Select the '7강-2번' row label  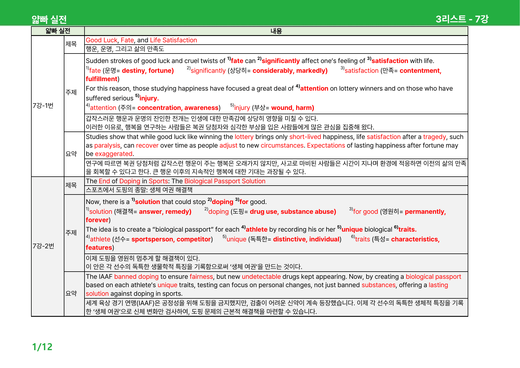pos(43,246)
